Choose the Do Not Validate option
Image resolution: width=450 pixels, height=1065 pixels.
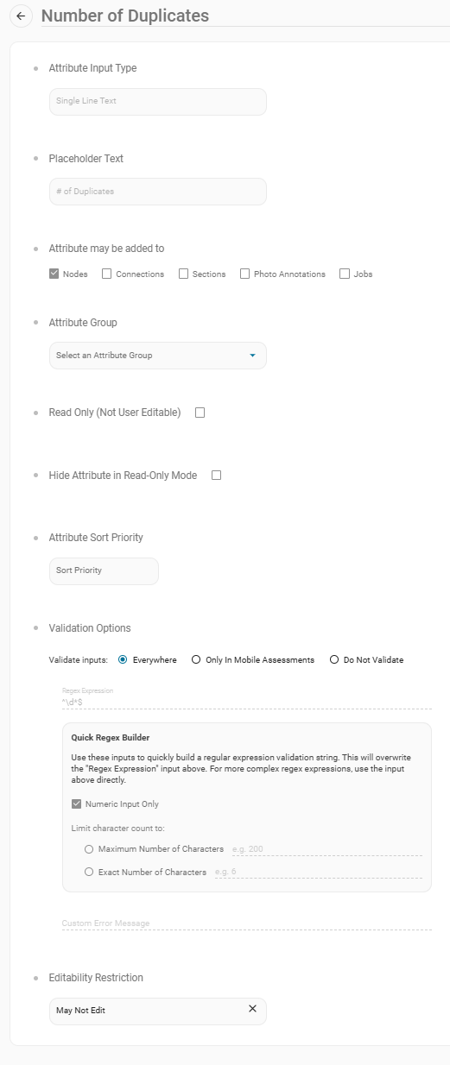(334, 659)
